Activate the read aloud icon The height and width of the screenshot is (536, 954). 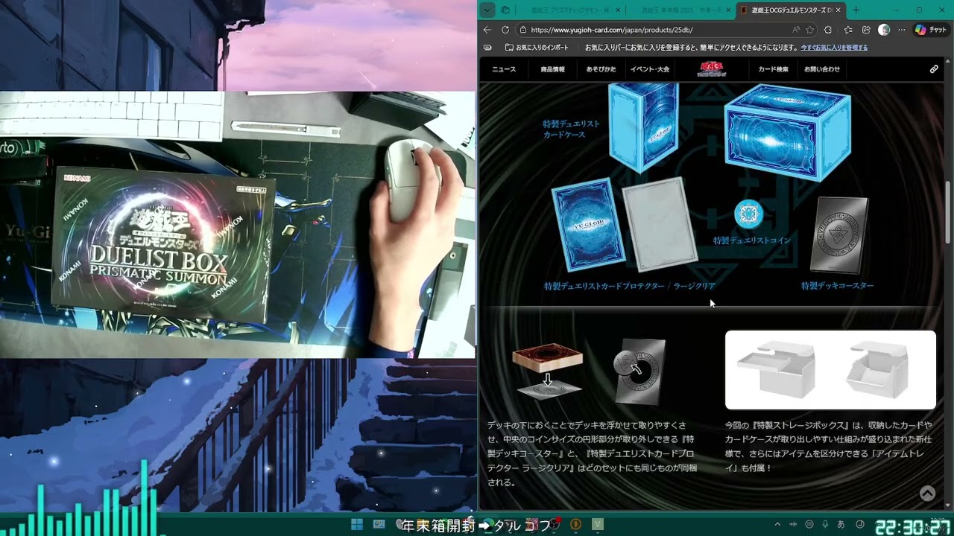796,30
